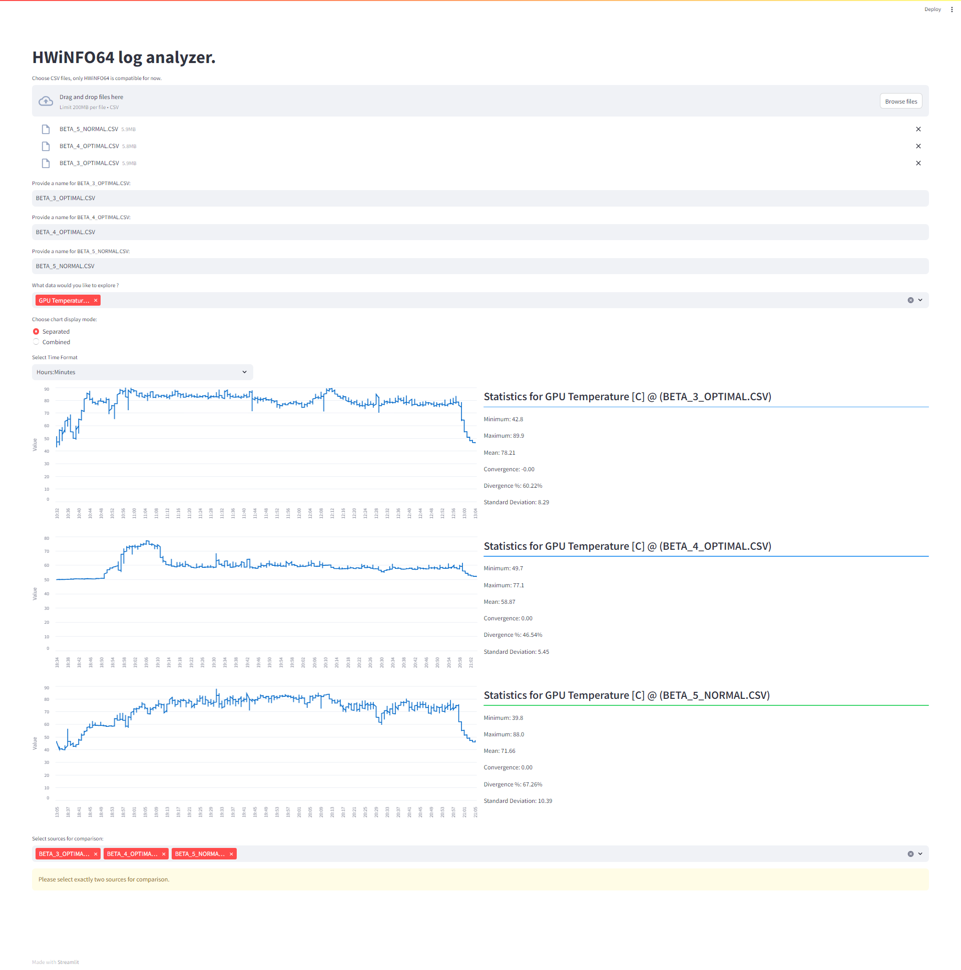This screenshot has height=970, width=961.
Task: Expand the data explore multiselect chevron
Action: tap(920, 300)
